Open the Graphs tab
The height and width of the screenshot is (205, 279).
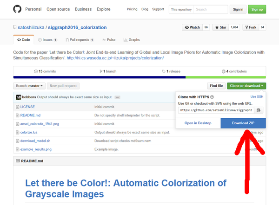(132, 40)
